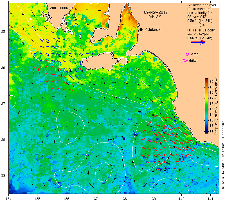
Task: Select '0.5m/s (1kt 24h)' above the red-blue arrow
Action: click(200, 38)
